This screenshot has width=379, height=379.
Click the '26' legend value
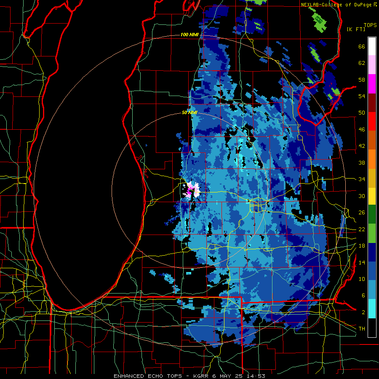click(362, 213)
